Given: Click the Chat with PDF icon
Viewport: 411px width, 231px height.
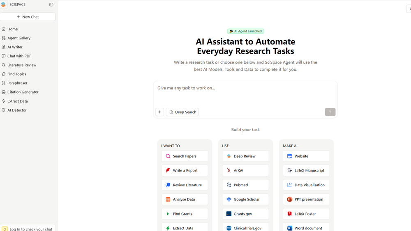Looking at the screenshot, I should point(3,56).
